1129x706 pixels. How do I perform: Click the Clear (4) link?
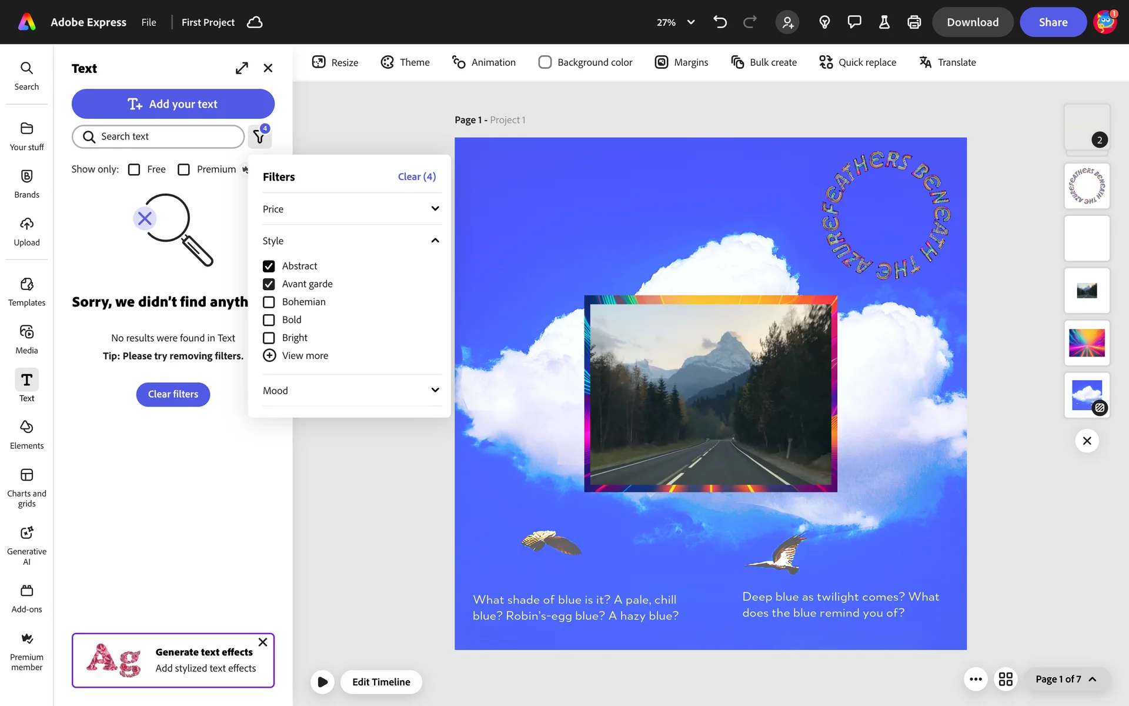(416, 176)
